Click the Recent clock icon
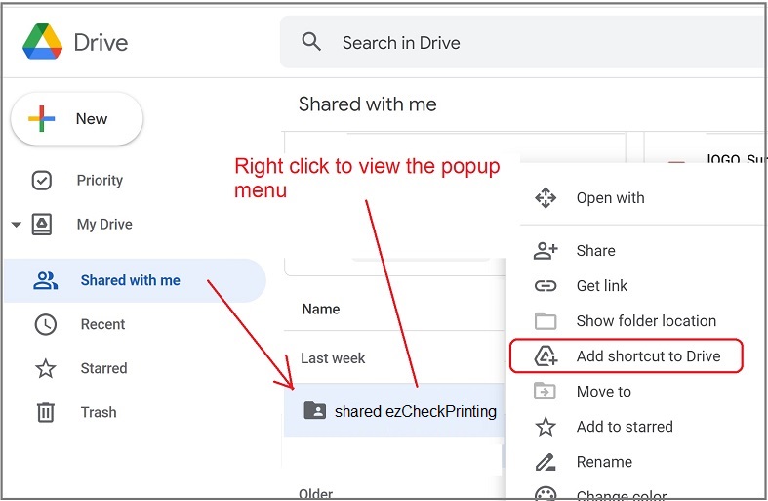This screenshot has width=768, height=501. pos(46,324)
